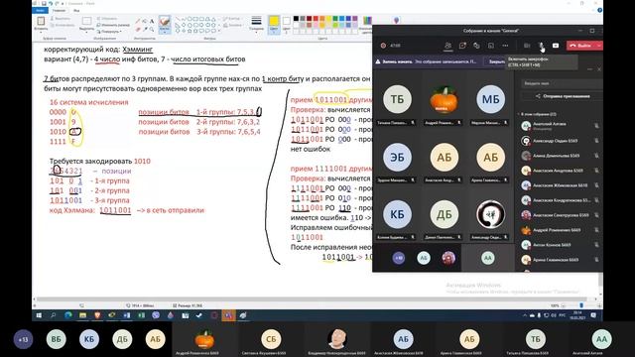The image size is (635, 357).
Task: Expand the arrow next to Leave button
Action: click(599, 46)
